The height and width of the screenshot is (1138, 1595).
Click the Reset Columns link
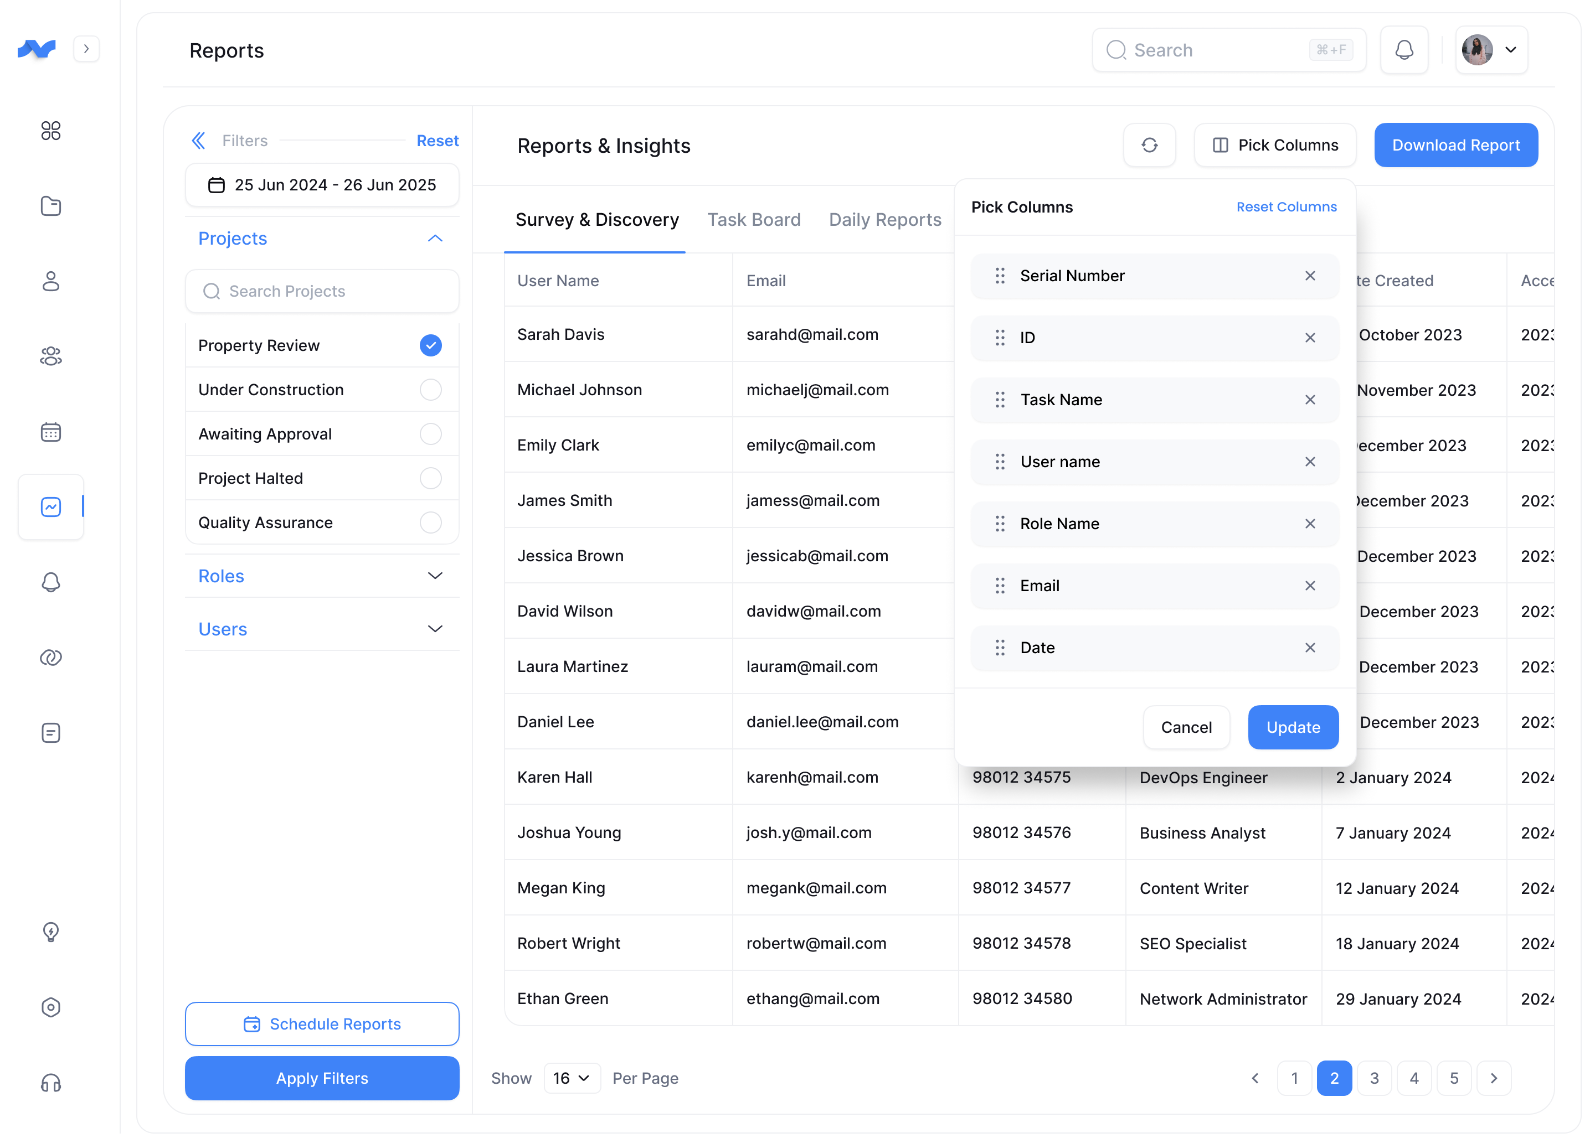pyautogui.click(x=1286, y=206)
